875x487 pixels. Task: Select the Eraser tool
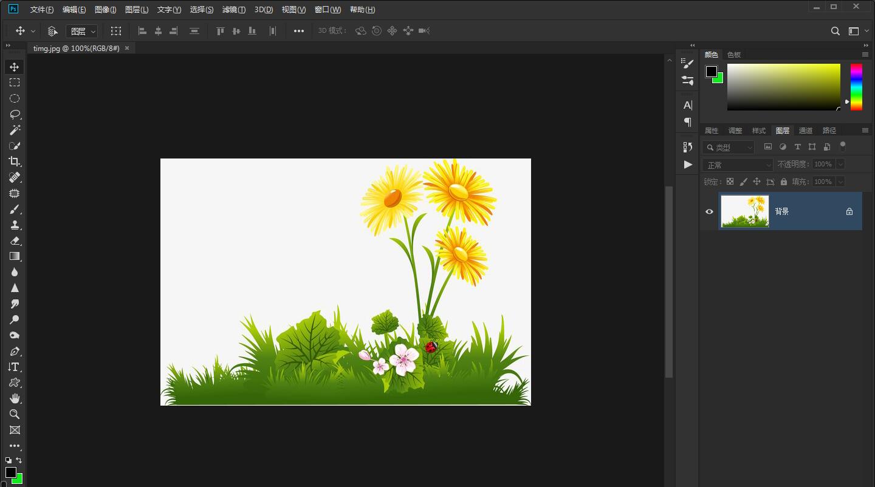click(x=15, y=241)
